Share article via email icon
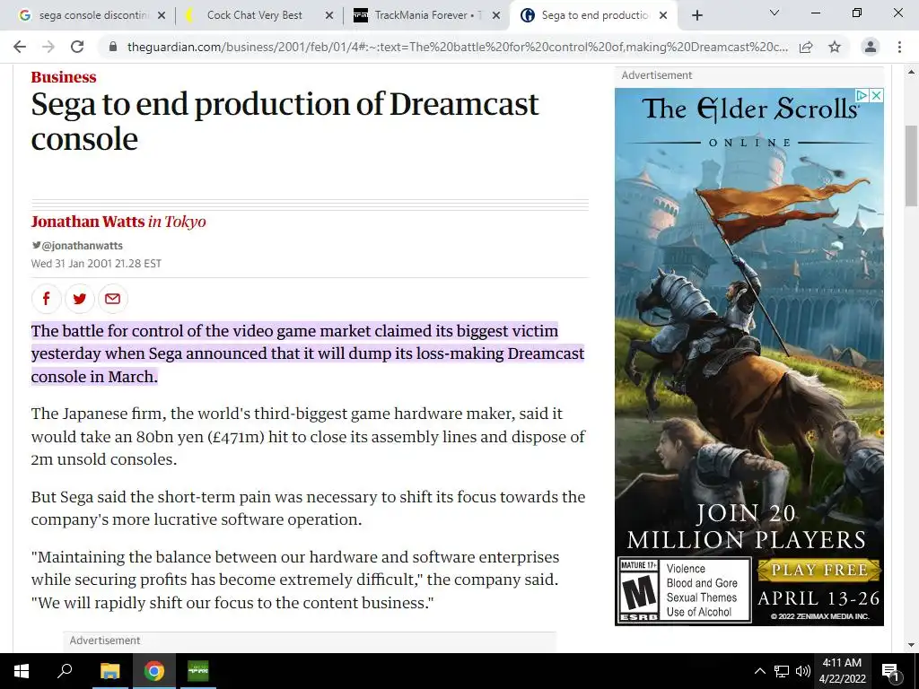 pos(112,299)
